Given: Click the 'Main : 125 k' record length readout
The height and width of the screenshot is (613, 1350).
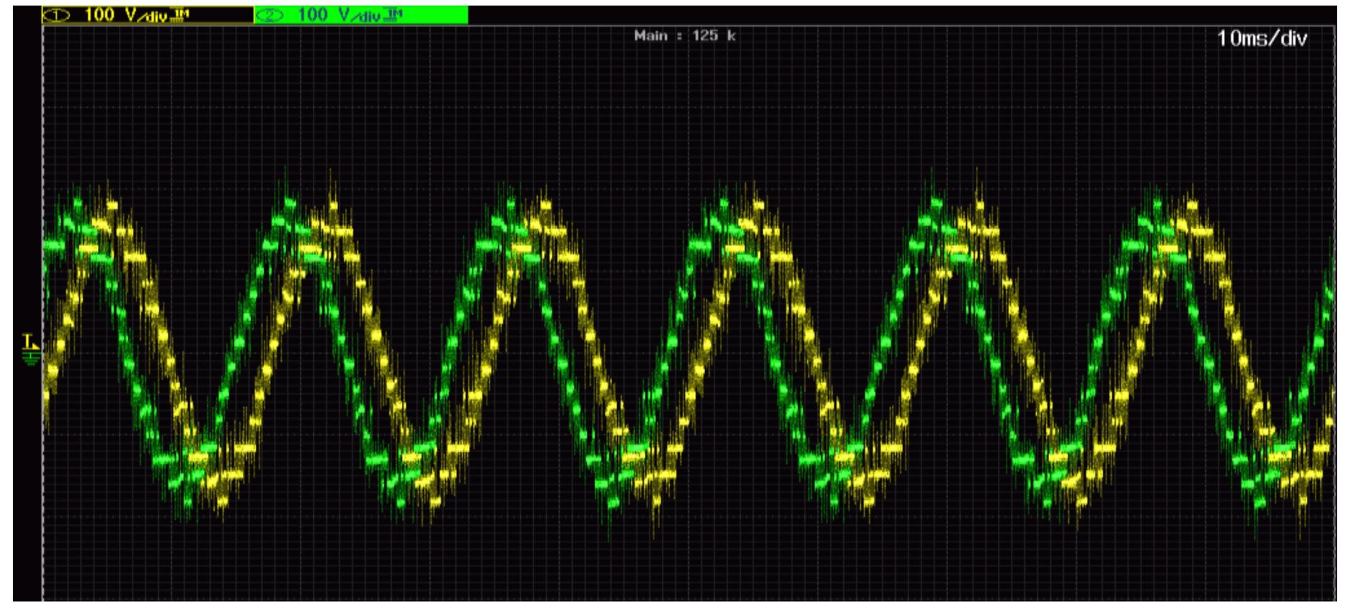Looking at the screenshot, I should tap(684, 36).
